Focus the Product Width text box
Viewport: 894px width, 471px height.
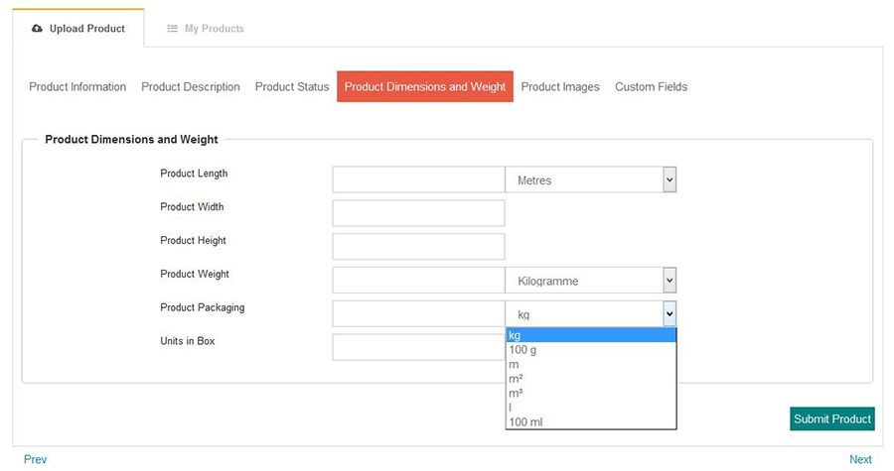[418, 213]
